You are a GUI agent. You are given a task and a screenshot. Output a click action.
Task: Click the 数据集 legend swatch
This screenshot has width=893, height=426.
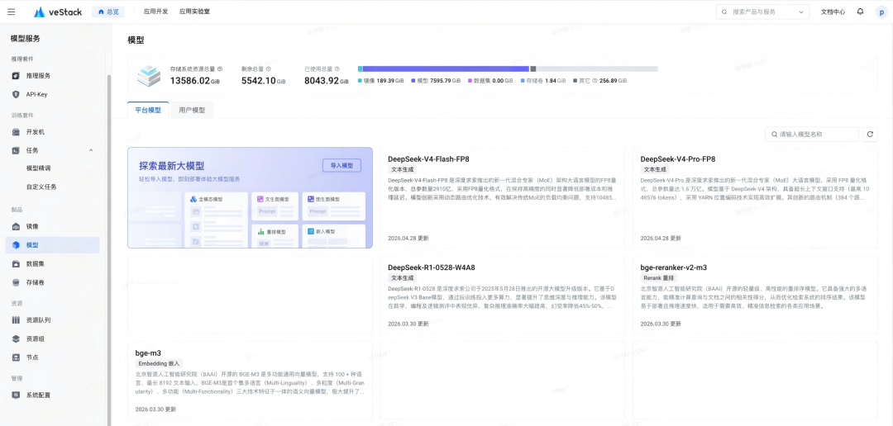(470, 81)
